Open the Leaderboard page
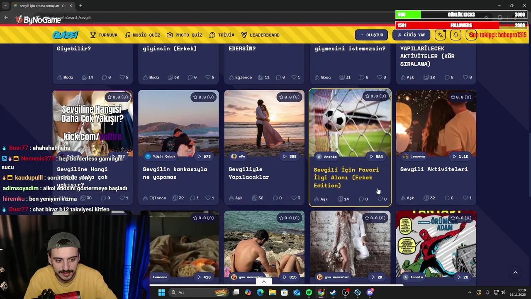This screenshot has width=531, height=299. (261, 35)
